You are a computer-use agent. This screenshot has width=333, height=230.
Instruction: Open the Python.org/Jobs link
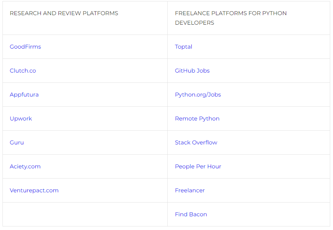pyautogui.click(x=198, y=95)
